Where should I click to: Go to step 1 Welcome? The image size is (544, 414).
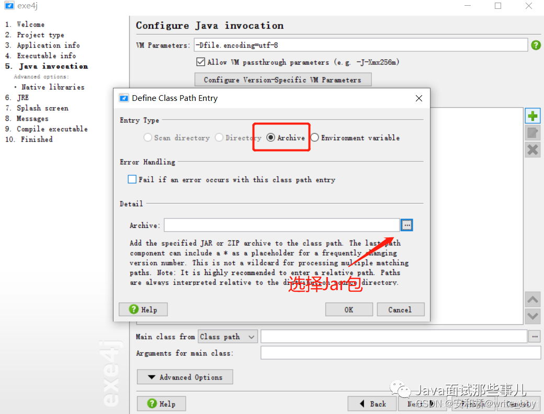(x=25, y=24)
